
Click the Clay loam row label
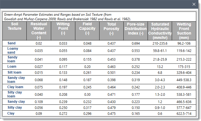point(15,87)
